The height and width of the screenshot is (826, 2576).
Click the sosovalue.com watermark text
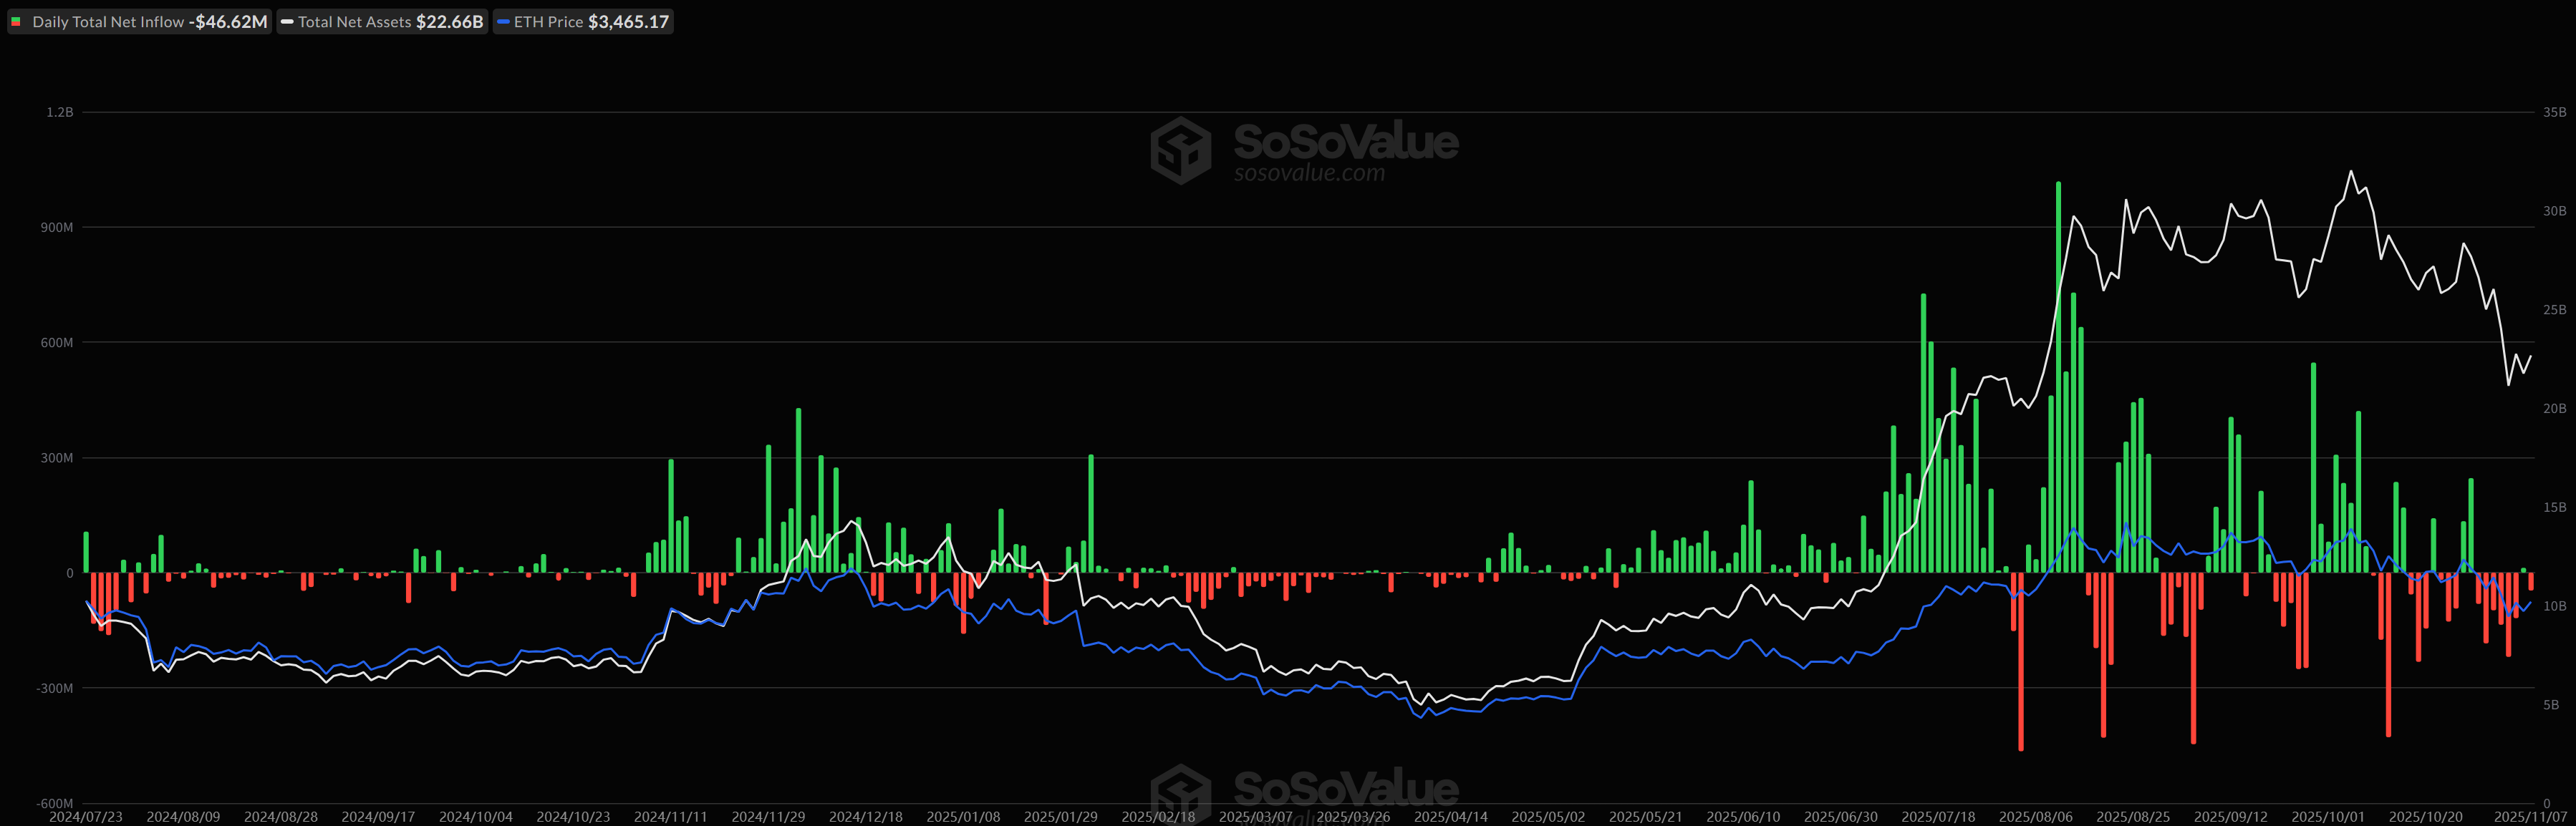coord(1309,173)
